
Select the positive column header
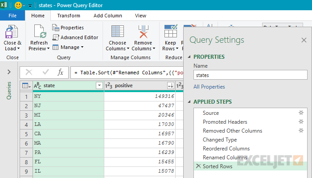140,85
